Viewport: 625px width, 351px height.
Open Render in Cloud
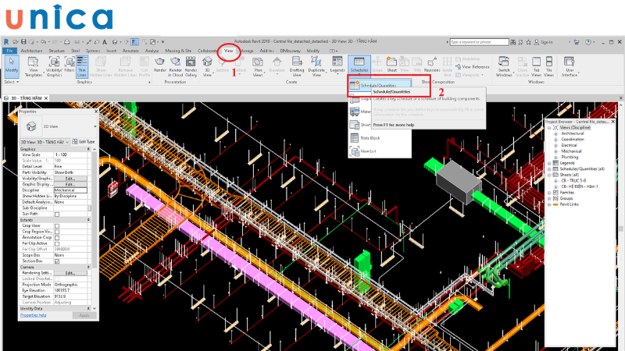pyautogui.click(x=175, y=66)
